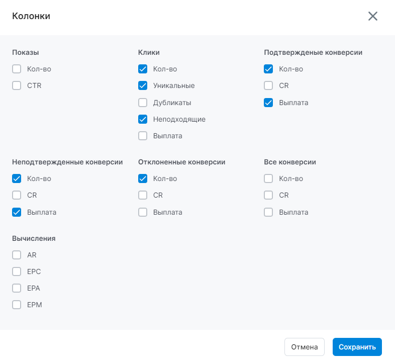The image size is (395, 360).
Task: Check Выплата under Все конверсии
Action: point(268,212)
